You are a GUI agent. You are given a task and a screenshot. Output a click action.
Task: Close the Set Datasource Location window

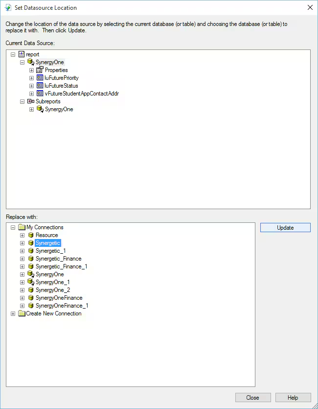(x=310, y=7)
